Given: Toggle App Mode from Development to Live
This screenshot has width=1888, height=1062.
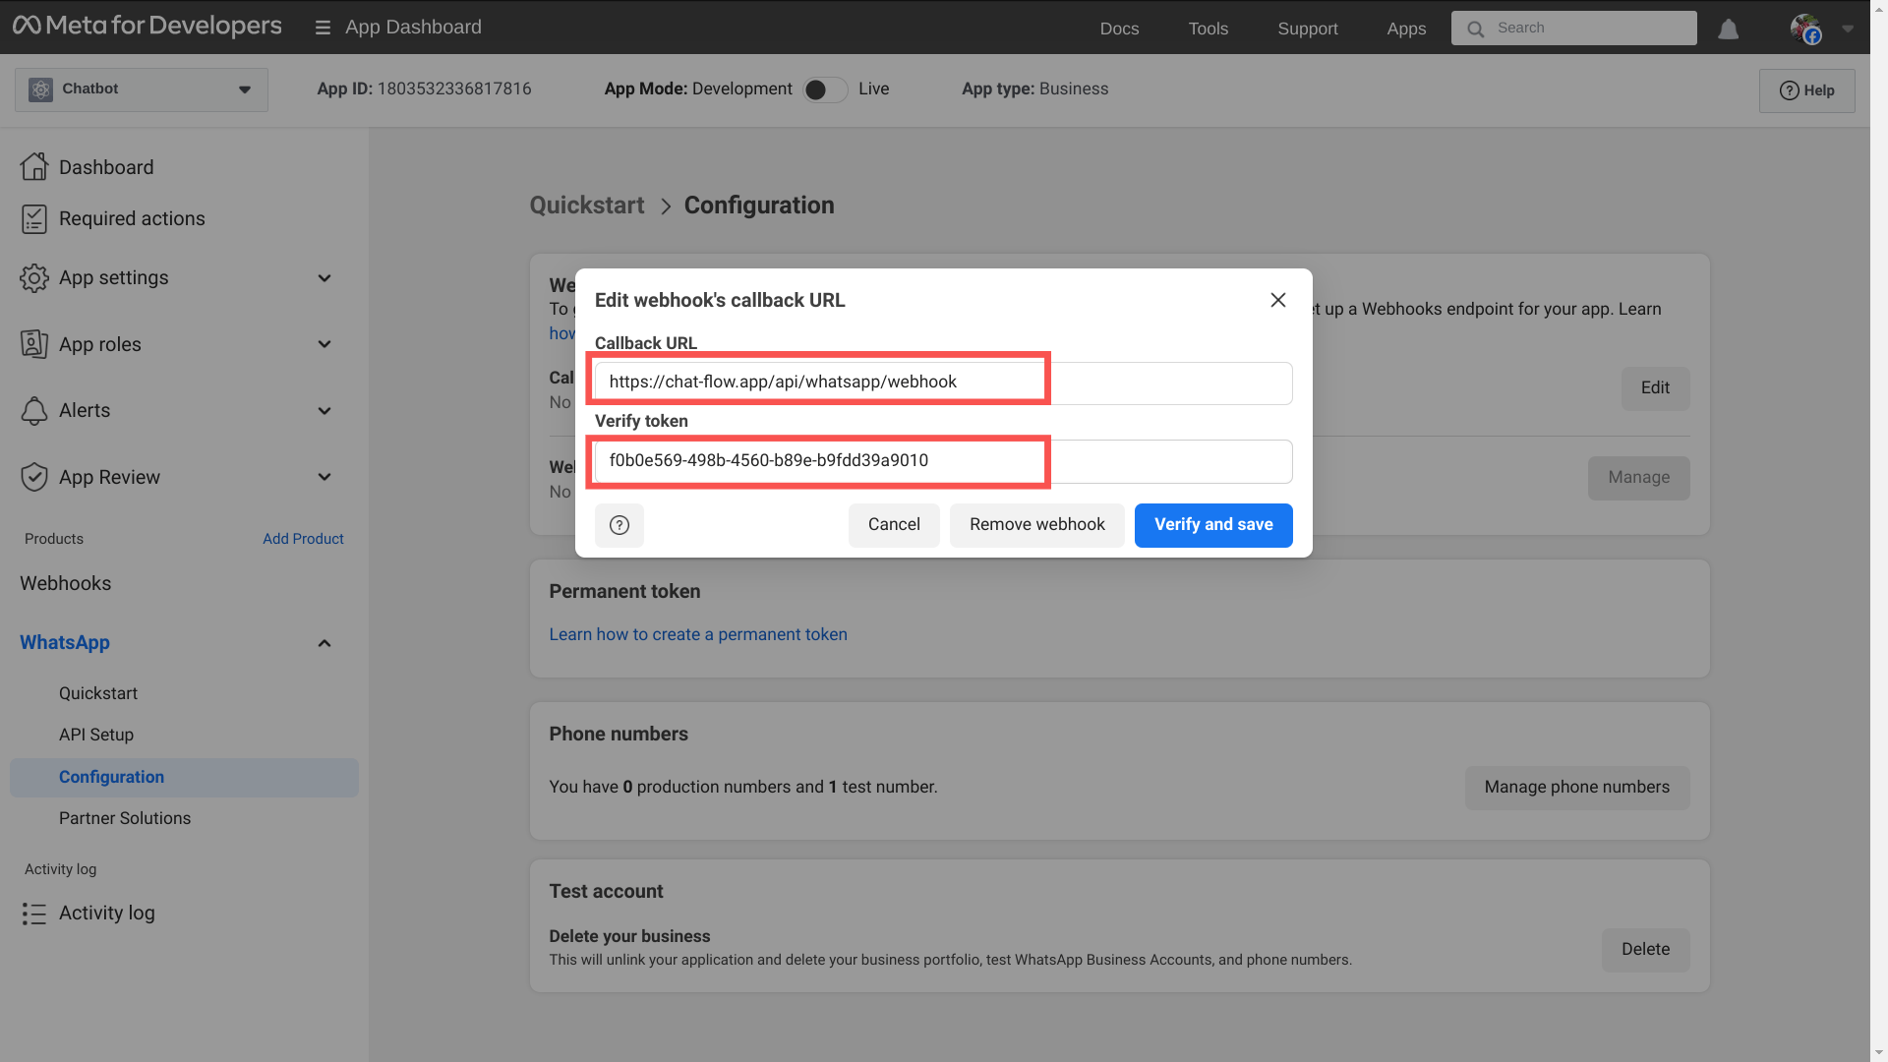Looking at the screenshot, I should coord(825,89).
